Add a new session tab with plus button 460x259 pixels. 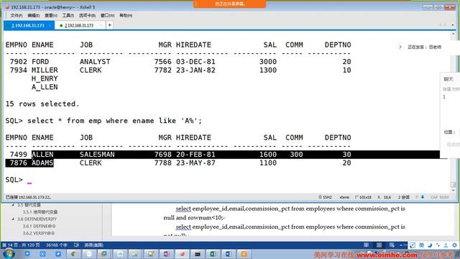point(109,25)
